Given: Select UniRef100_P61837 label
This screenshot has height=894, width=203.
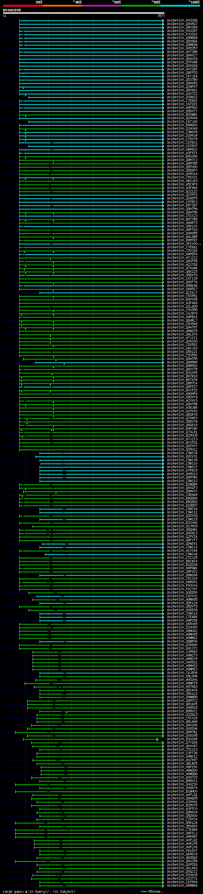Looking at the screenshot, I should [x=182, y=851].
